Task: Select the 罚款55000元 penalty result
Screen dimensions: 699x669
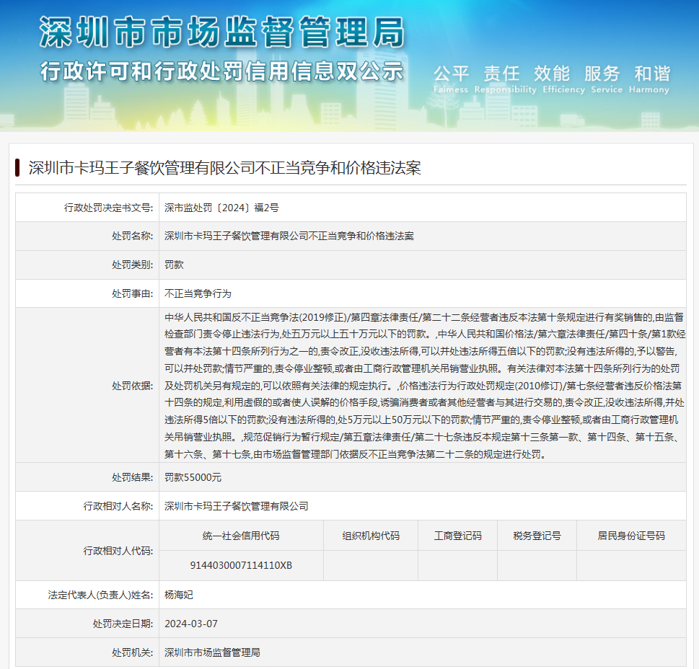Action: 193,477
